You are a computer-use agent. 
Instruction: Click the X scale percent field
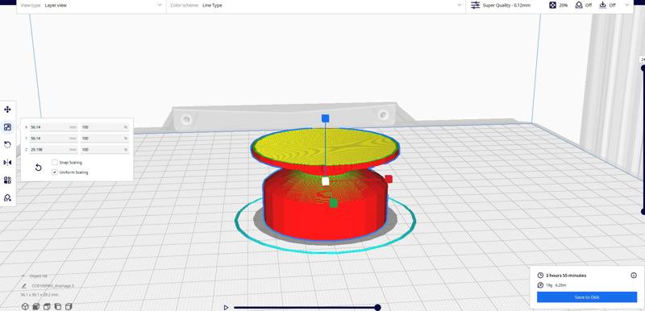105,127
